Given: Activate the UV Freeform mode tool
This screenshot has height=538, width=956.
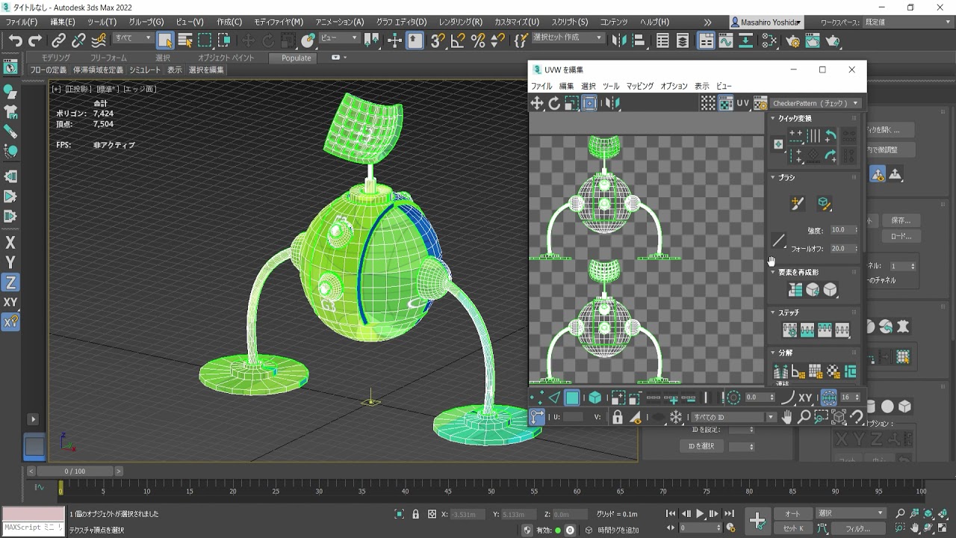Looking at the screenshot, I should (589, 103).
